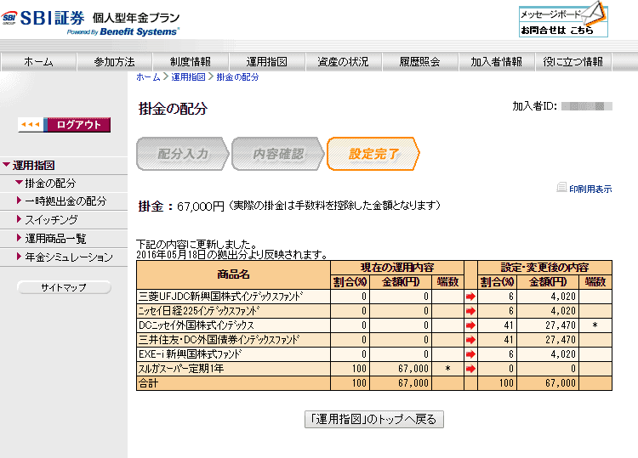Open the メッセージボード envelope icon
Screen dimensions: 638x458
(595, 12)
